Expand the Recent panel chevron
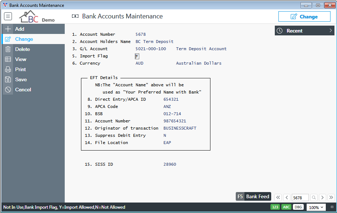 tap(331, 31)
